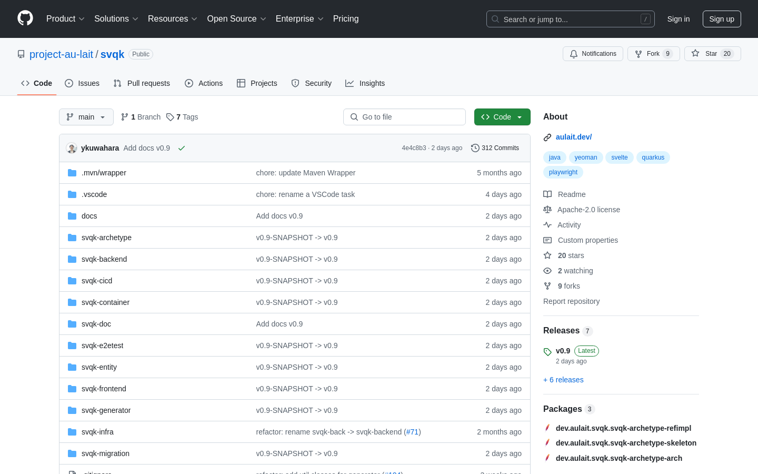This screenshot has width=758, height=474.
Task: Click the repository icon before project-au-lait
Action: (21, 54)
